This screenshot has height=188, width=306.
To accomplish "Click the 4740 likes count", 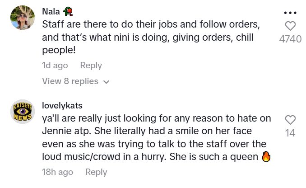I will click(x=290, y=39).
